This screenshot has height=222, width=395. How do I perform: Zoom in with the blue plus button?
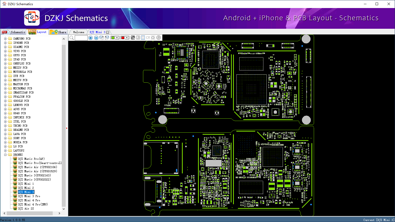tap(91, 38)
